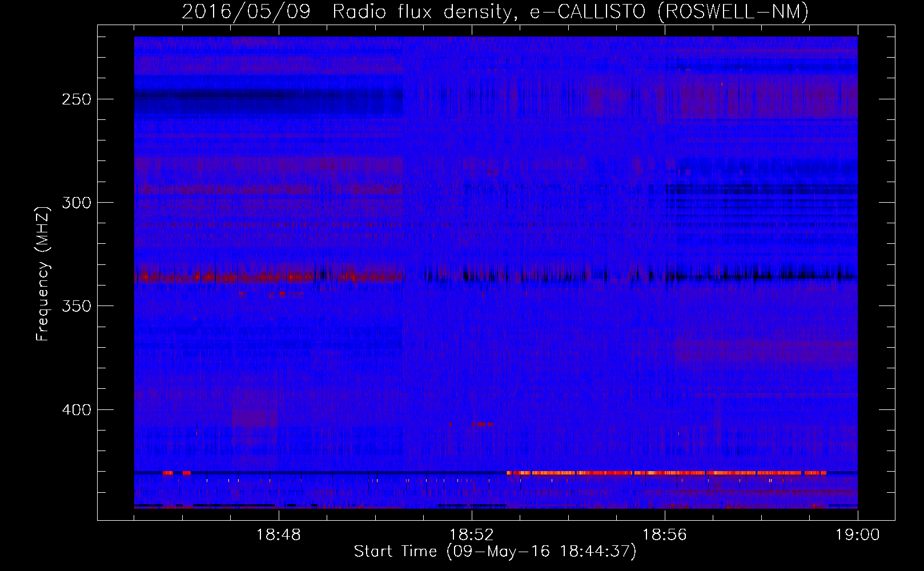The height and width of the screenshot is (571, 924).
Task: Click the 350 frequency tick label
Action: (x=77, y=306)
